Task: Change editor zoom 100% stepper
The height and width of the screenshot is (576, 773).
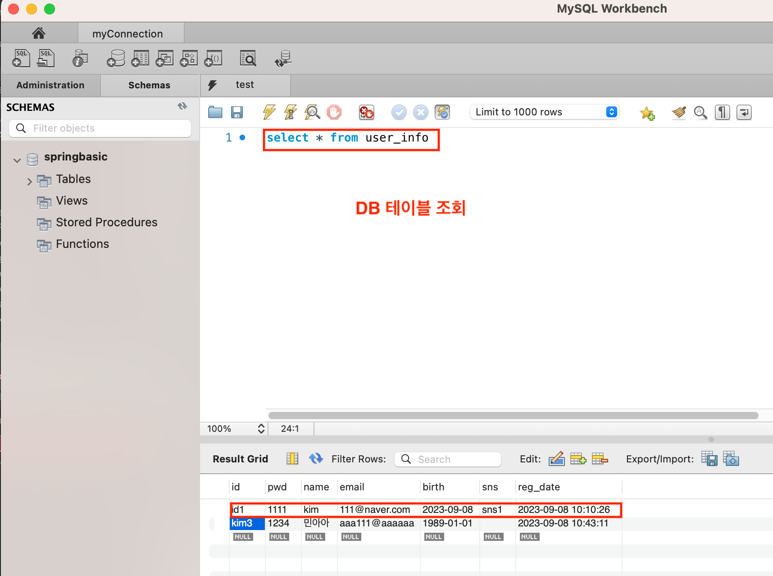Action: [x=261, y=429]
